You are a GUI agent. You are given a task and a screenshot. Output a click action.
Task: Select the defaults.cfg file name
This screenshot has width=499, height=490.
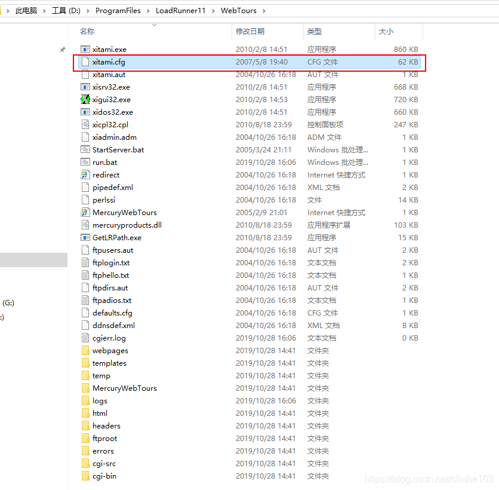[112, 313]
